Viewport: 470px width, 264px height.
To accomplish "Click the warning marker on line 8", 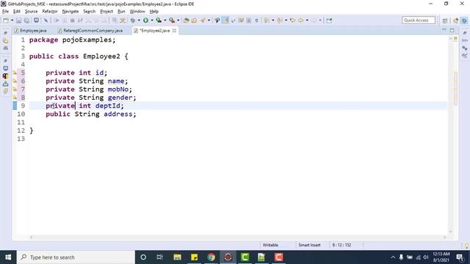I will pos(15,98).
